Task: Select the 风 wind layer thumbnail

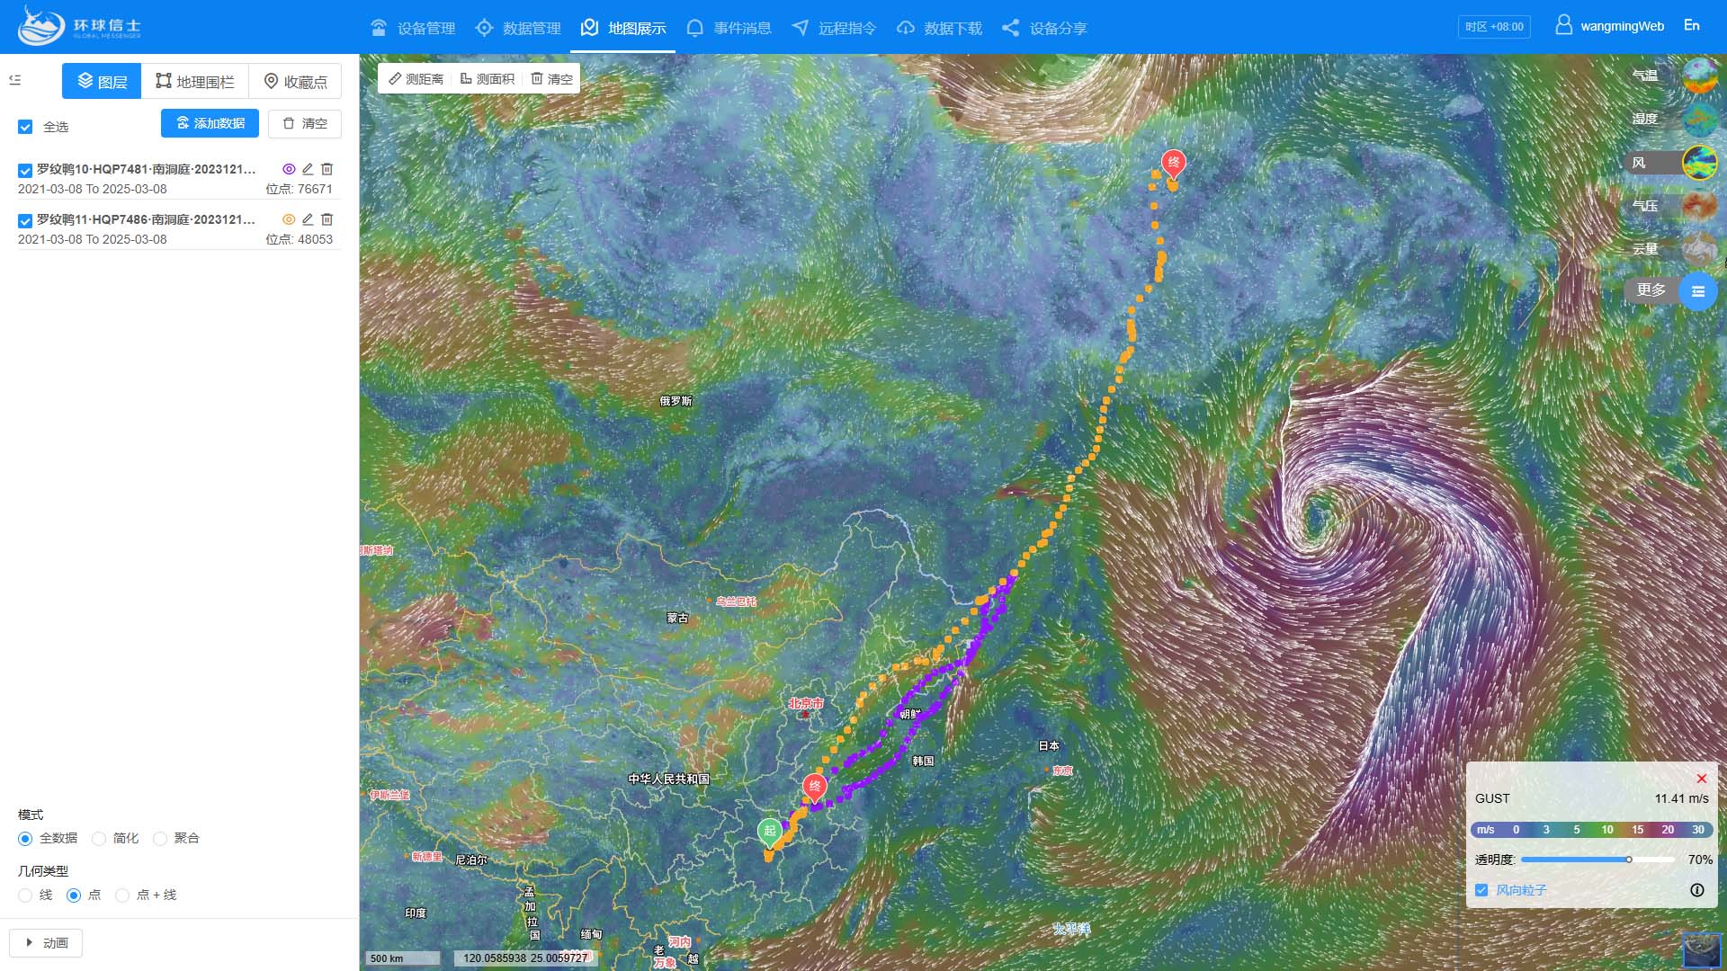Action: point(1699,163)
